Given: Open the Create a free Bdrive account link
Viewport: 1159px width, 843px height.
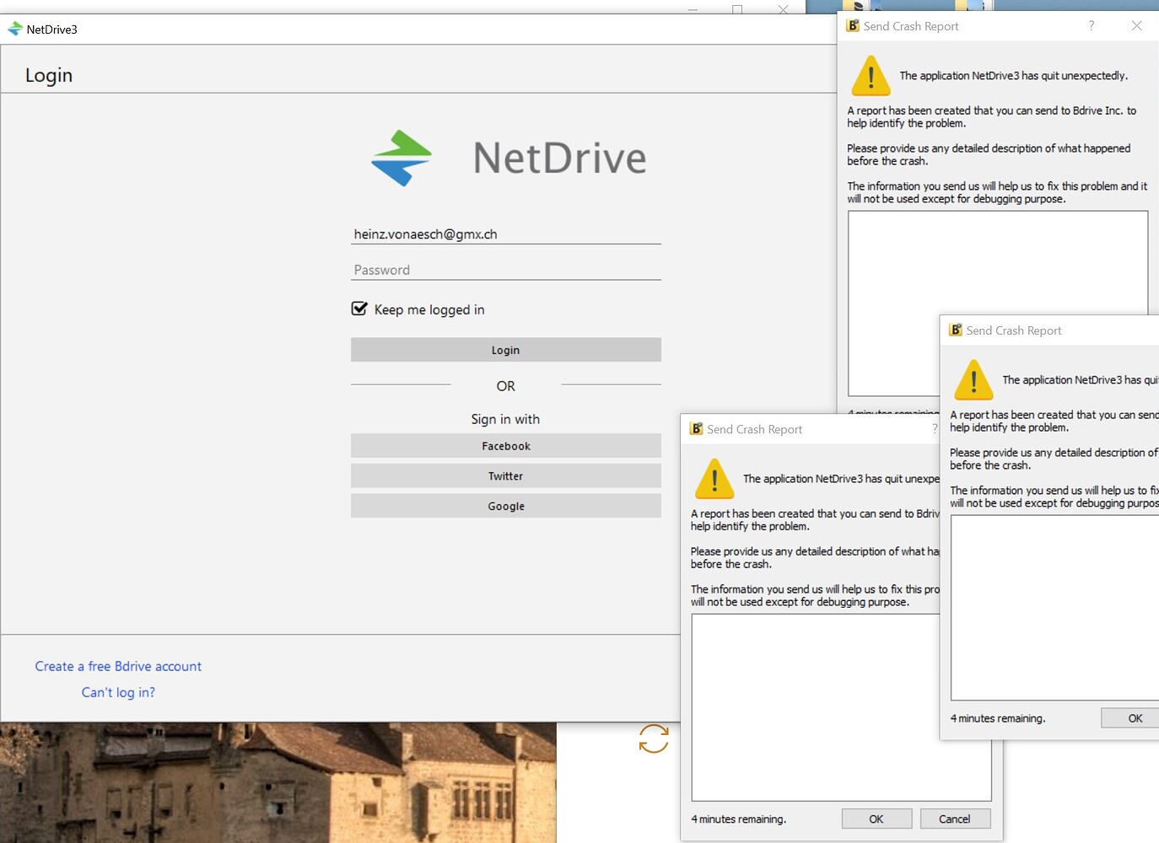Looking at the screenshot, I should coord(118,666).
